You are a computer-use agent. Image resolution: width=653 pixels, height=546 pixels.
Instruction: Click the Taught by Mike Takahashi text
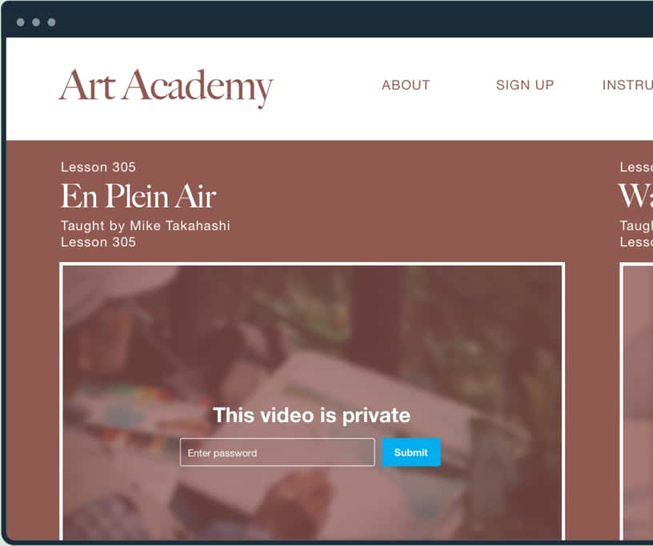145,225
